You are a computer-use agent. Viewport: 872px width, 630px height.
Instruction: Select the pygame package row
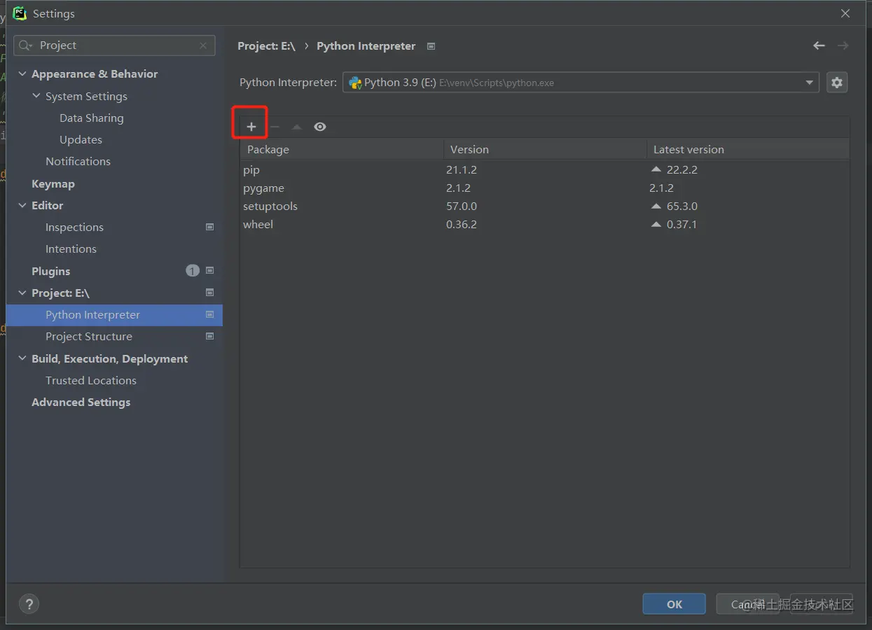(545, 188)
